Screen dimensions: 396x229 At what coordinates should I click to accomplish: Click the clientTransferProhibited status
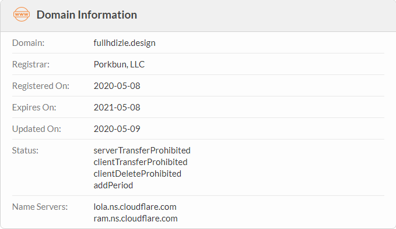(141, 162)
